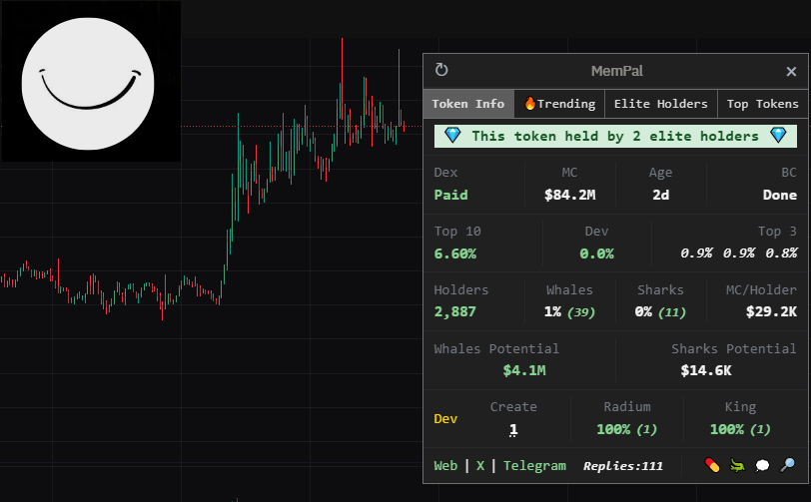
Task: Click the Holders count 2,887
Action: click(x=454, y=311)
